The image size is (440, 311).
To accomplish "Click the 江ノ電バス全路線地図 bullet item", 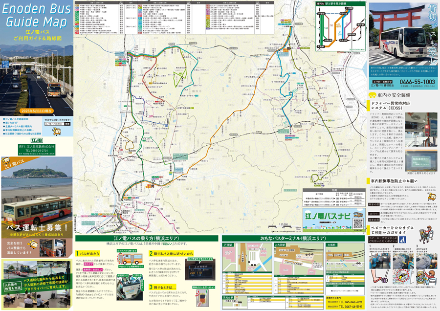I will (16, 119).
